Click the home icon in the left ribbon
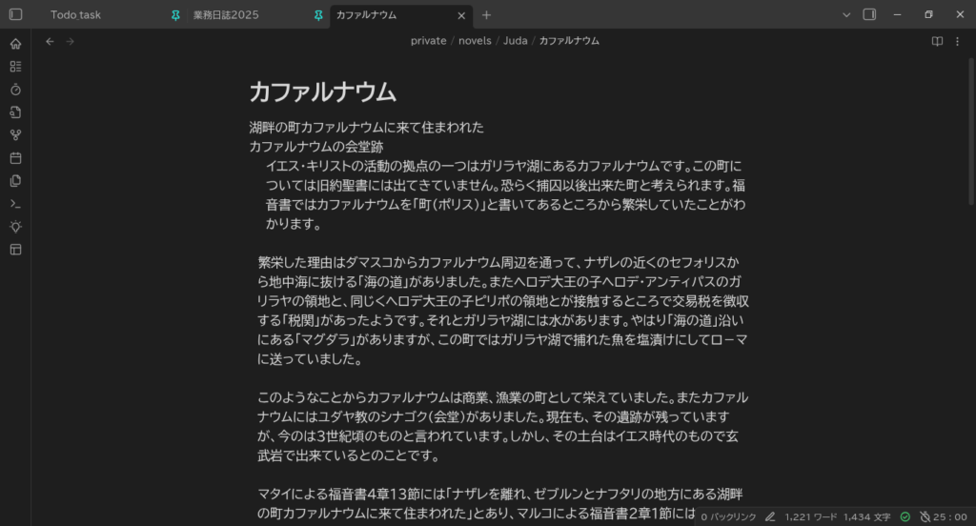This screenshot has height=526, width=976. [15, 44]
